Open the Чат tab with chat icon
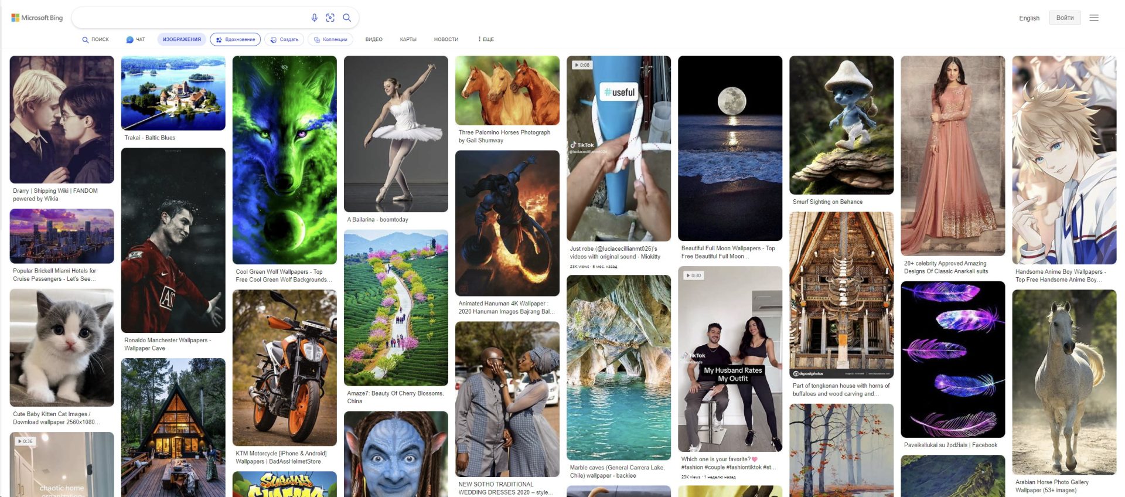Screen dimensions: 1125x497 point(135,39)
